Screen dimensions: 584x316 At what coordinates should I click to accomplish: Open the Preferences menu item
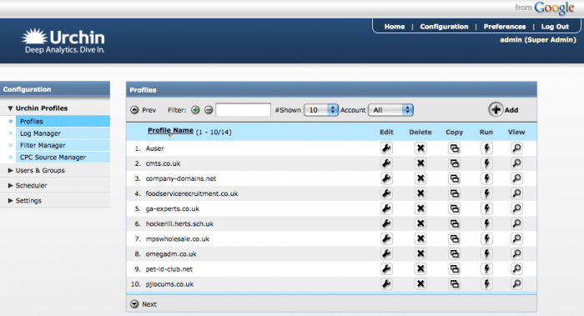[x=505, y=27]
